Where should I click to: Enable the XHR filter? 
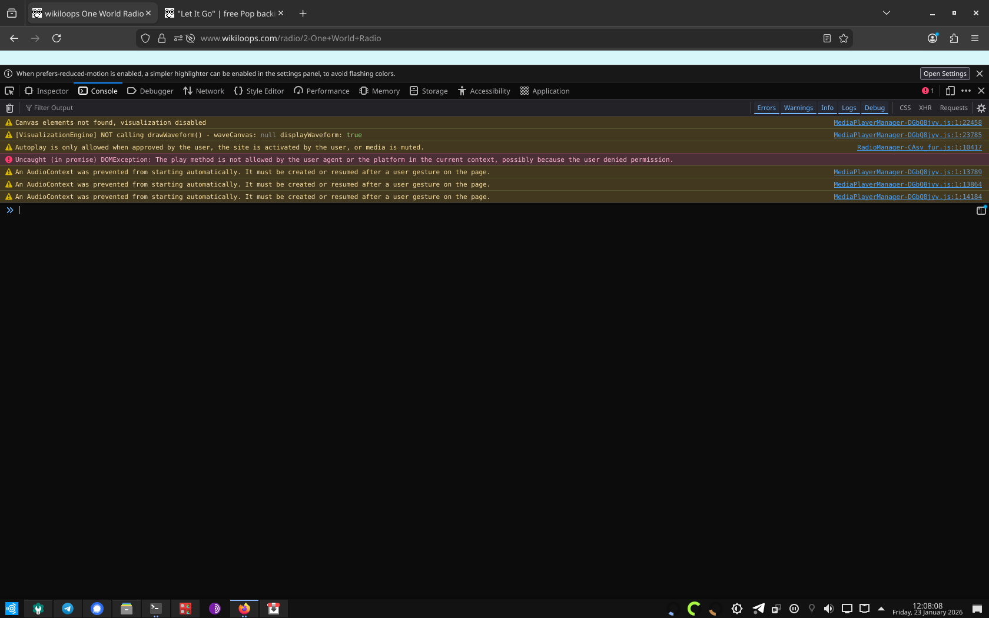coord(925,108)
